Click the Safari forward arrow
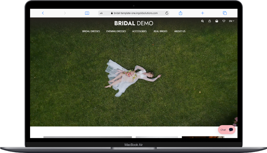 click(65, 13)
